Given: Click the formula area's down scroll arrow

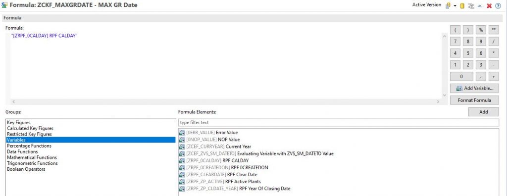Looking at the screenshot, I should tap(444, 96).
